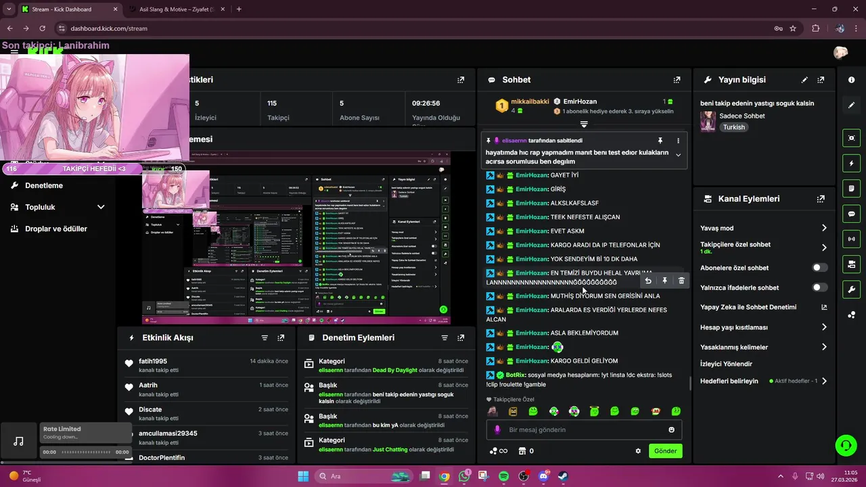
Task: Click the music player progress bar
Action: pyautogui.click(x=85, y=452)
